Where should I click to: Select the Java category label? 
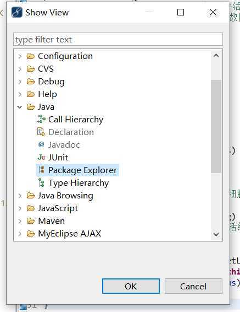[x=46, y=107]
